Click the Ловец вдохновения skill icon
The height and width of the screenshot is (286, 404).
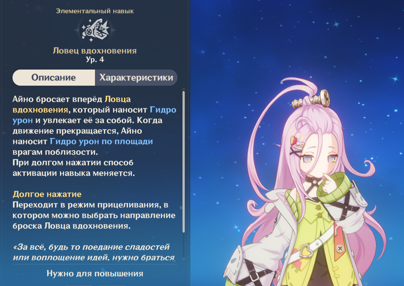[95, 30]
